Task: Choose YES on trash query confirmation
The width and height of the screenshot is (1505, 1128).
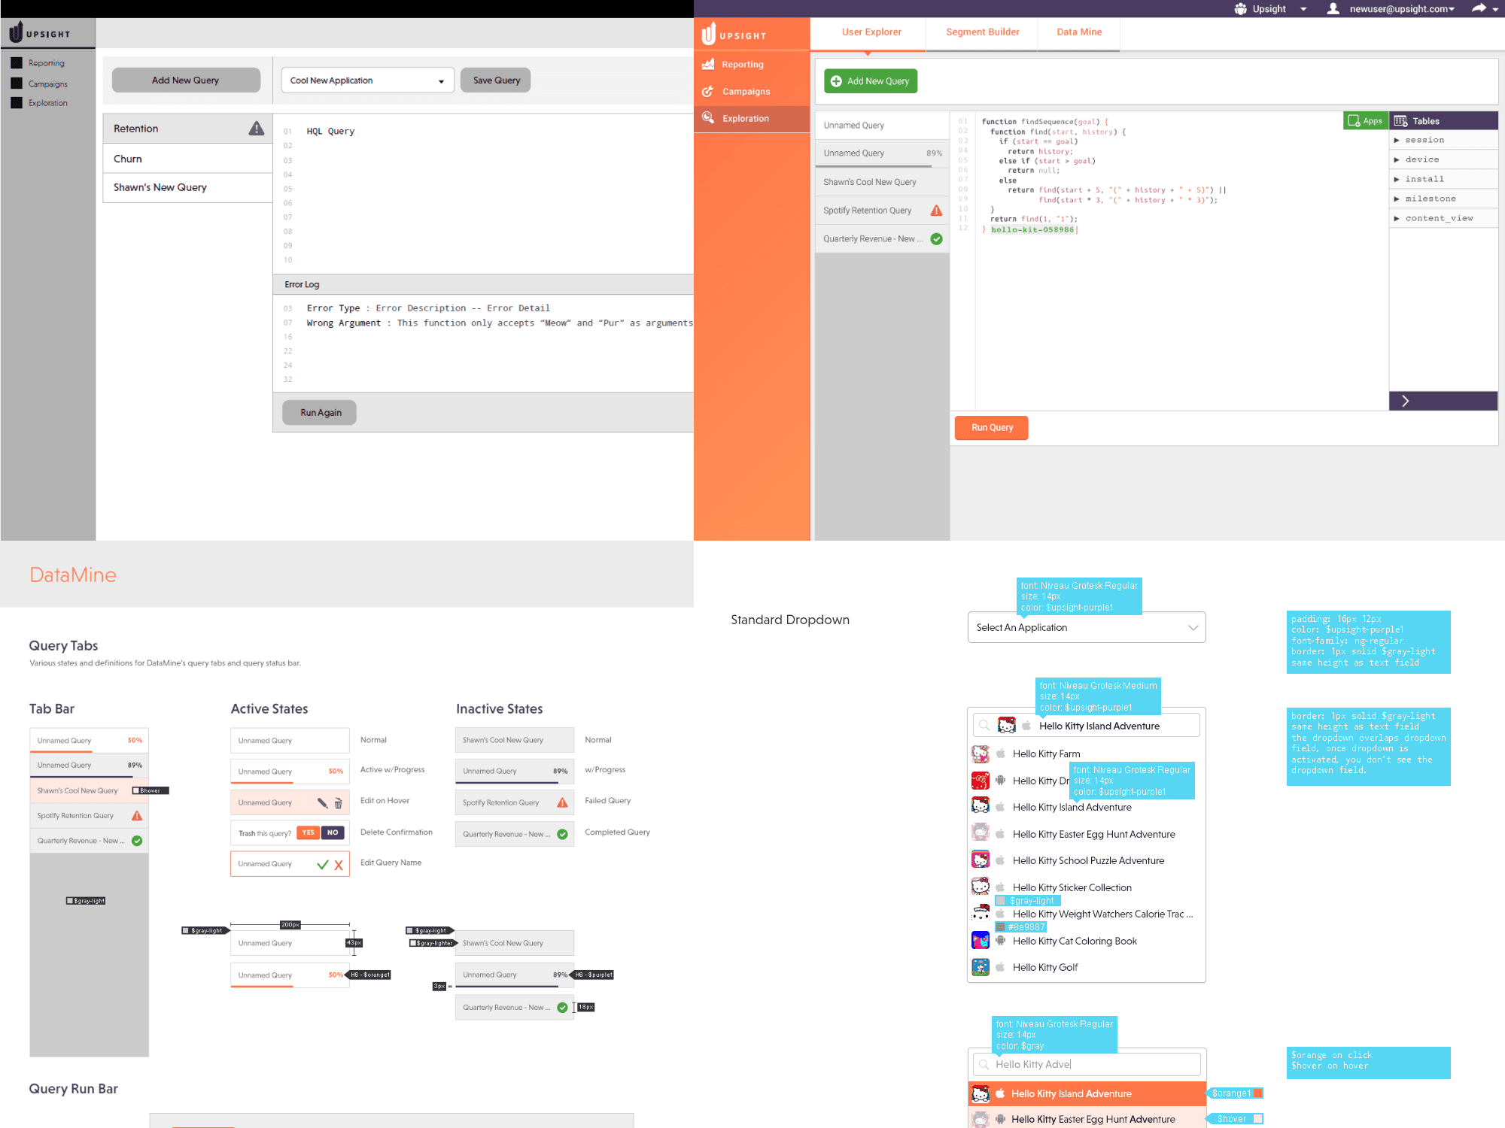Action: pyautogui.click(x=308, y=832)
